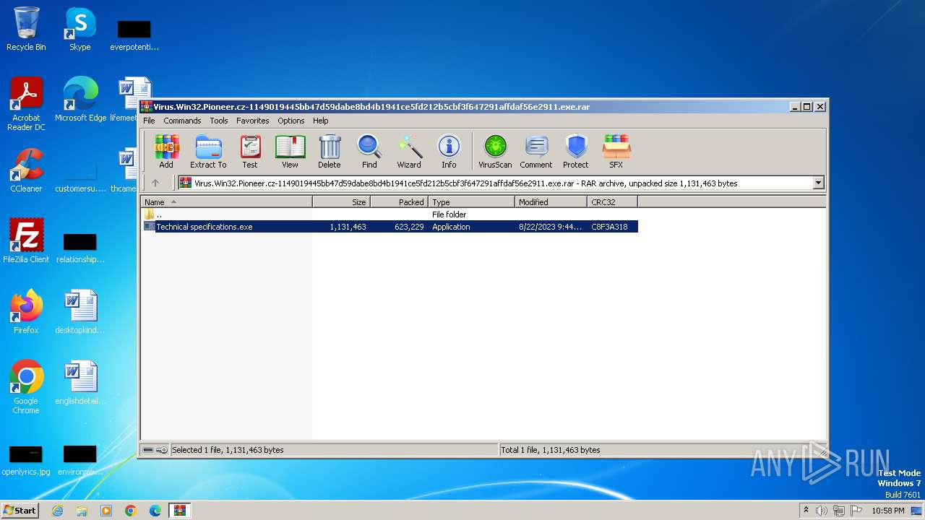
Task: Show hidden tray icons arrow
Action: pyautogui.click(x=806, y=511)
